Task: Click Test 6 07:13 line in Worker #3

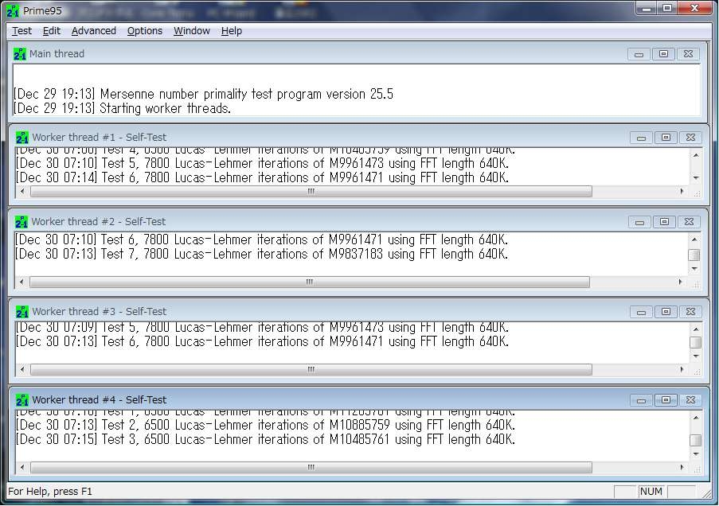Action: point(262,342)
